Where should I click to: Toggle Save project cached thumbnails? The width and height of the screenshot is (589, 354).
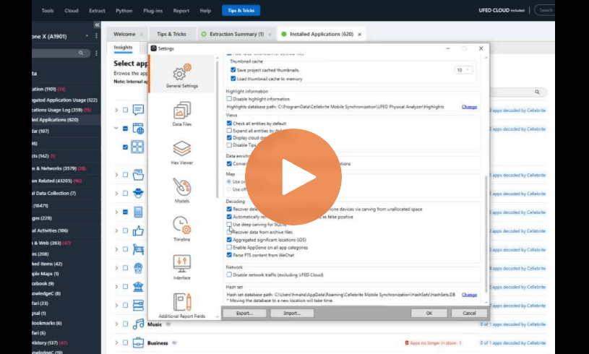click(233, 70)
